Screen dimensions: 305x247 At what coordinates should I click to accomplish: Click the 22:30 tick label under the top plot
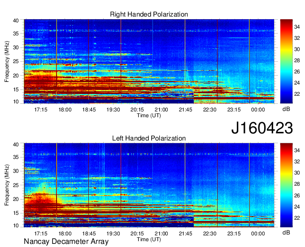210,110
